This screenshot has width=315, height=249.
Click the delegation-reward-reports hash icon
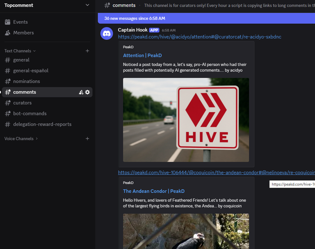pos(7,124)
